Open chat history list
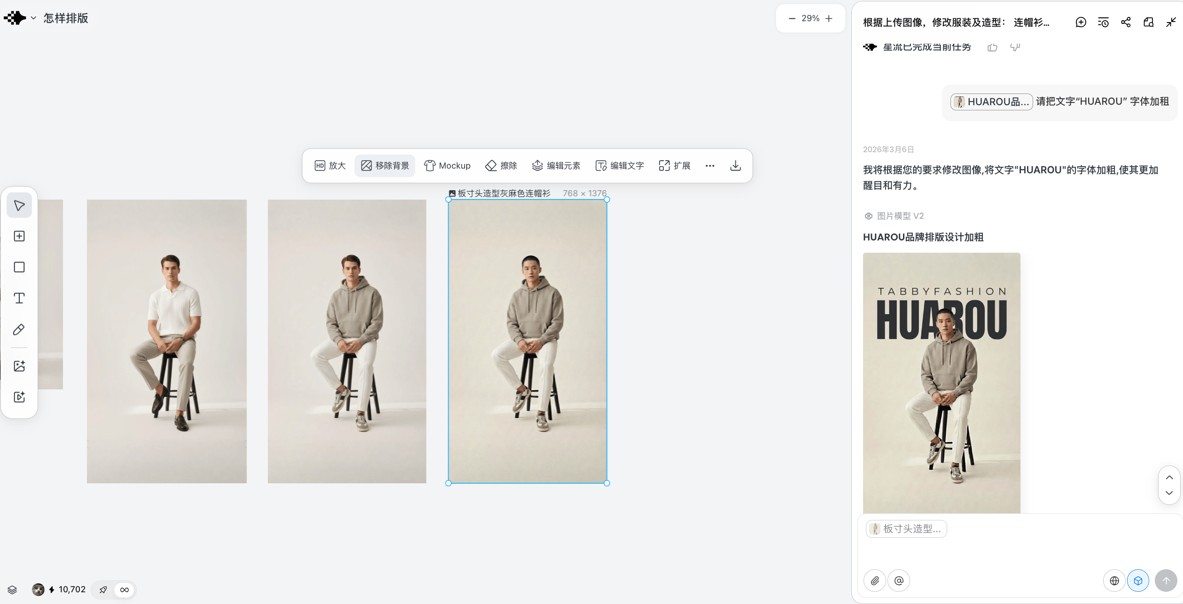 pyautogui.click(x=1104, y=22)
